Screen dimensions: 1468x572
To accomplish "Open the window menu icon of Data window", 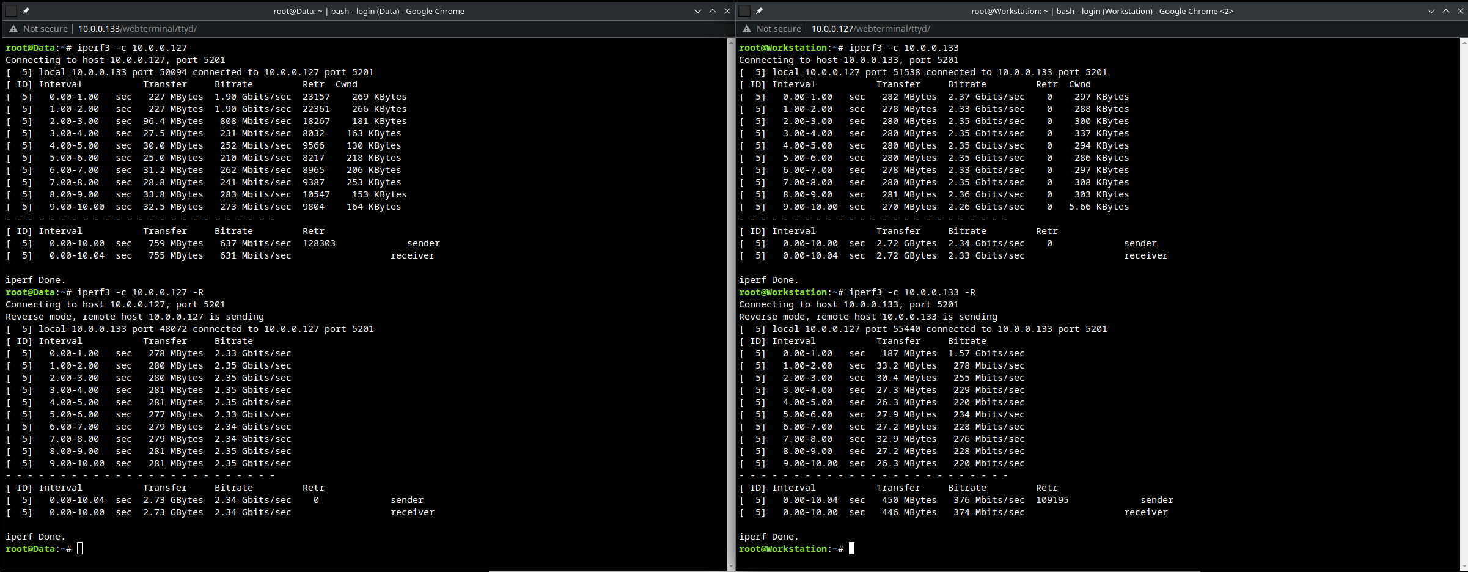I will coord(11,11).
